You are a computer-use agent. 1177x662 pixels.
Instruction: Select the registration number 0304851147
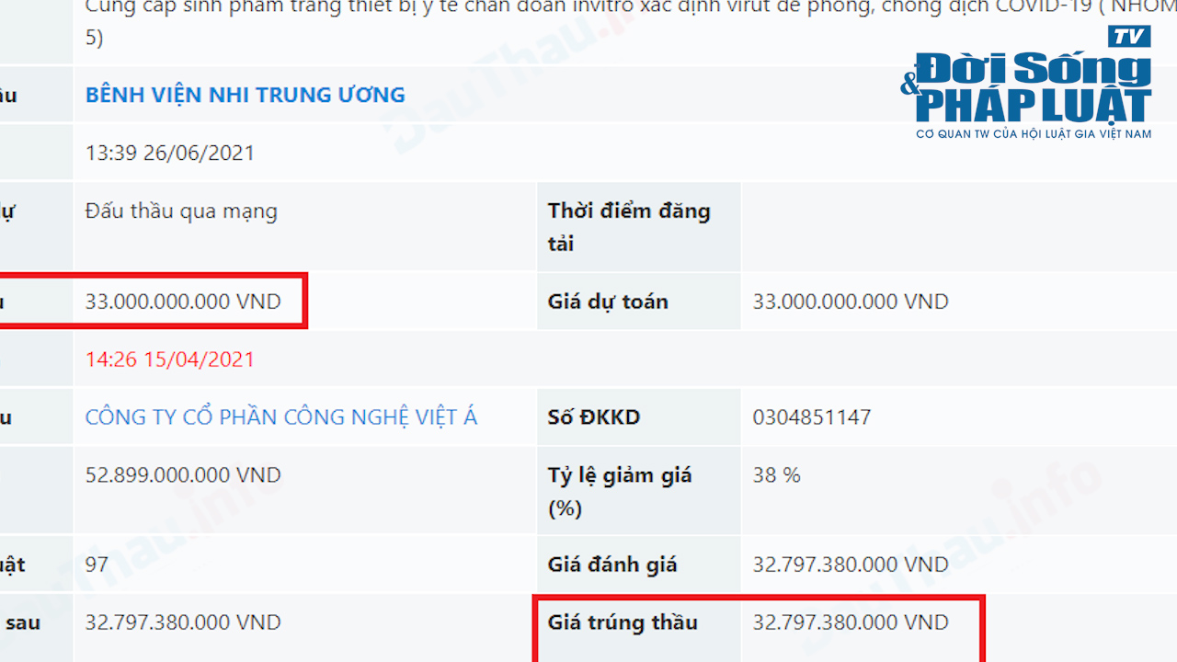(812, 417)
